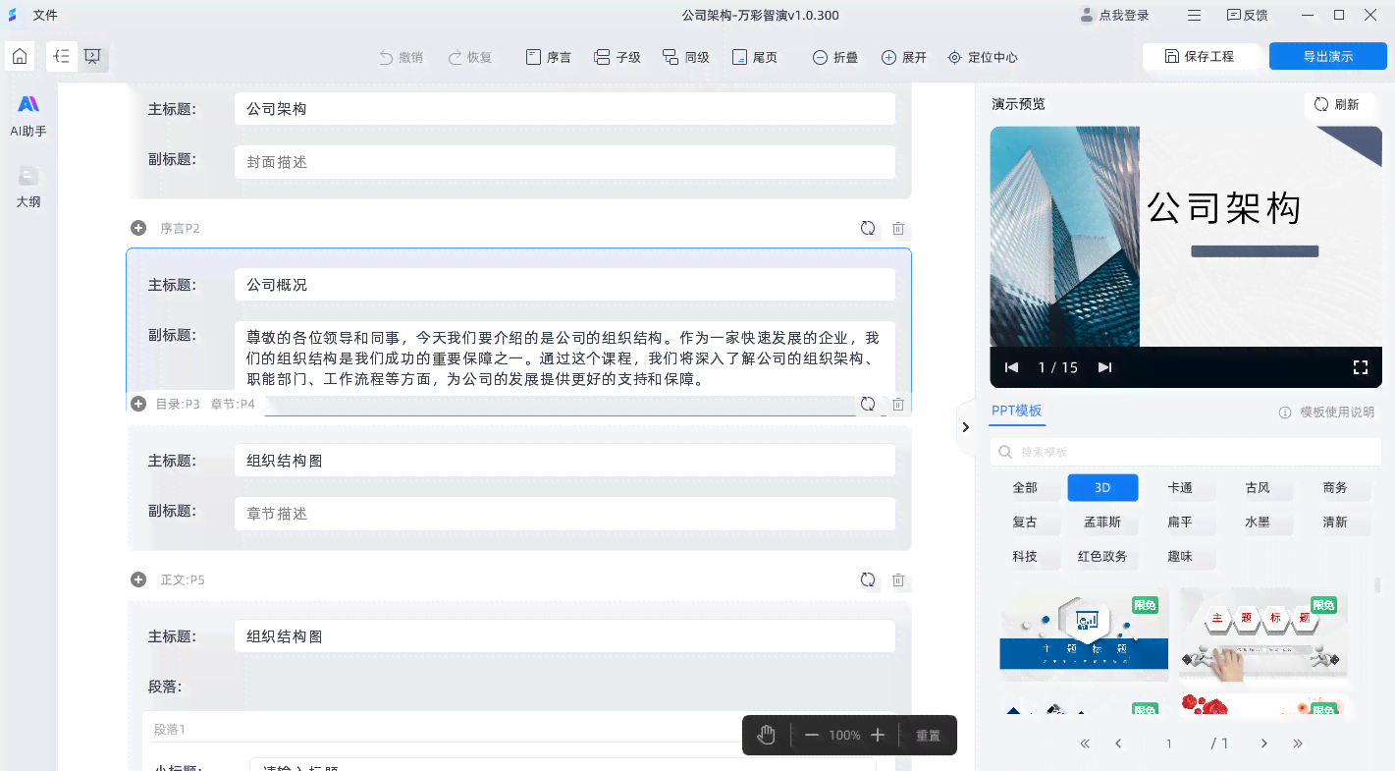Filter templates by 清新
Viewport: 1395px width, 771px height.
[1335, 523]
